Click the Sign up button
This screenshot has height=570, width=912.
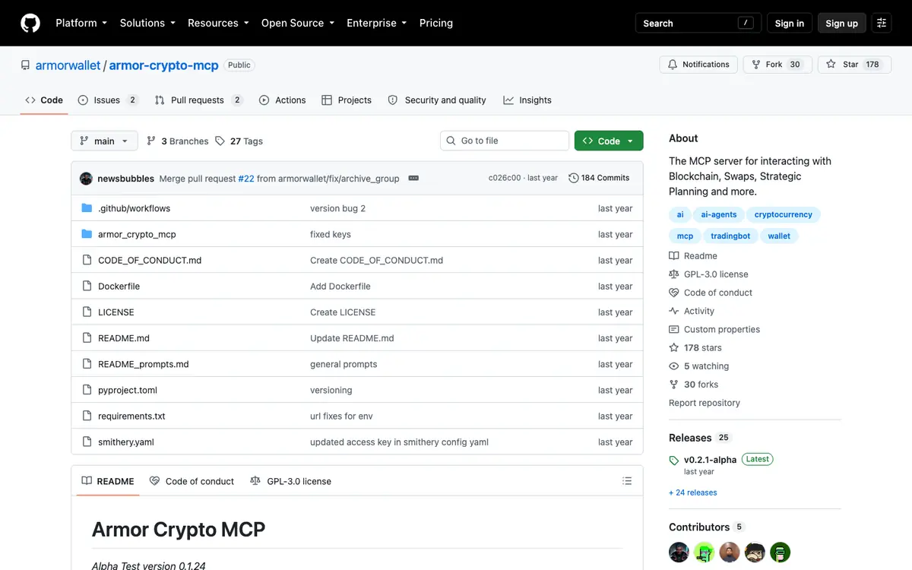[x=842, y=23]
